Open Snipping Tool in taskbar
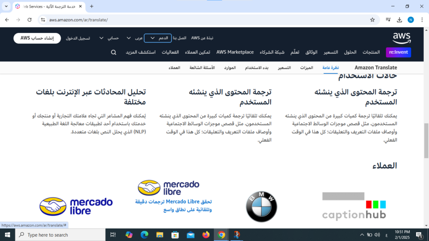Image resolution: width=429 pixels, height=241 pixels. [237, 235]
